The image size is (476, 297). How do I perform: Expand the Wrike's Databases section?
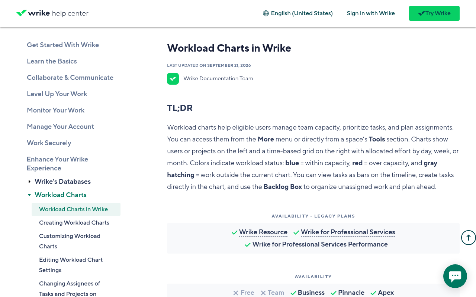(x=29, y=182)
